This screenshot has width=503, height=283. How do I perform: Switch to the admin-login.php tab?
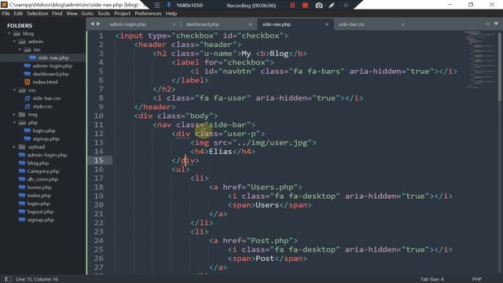pos(127,24)
